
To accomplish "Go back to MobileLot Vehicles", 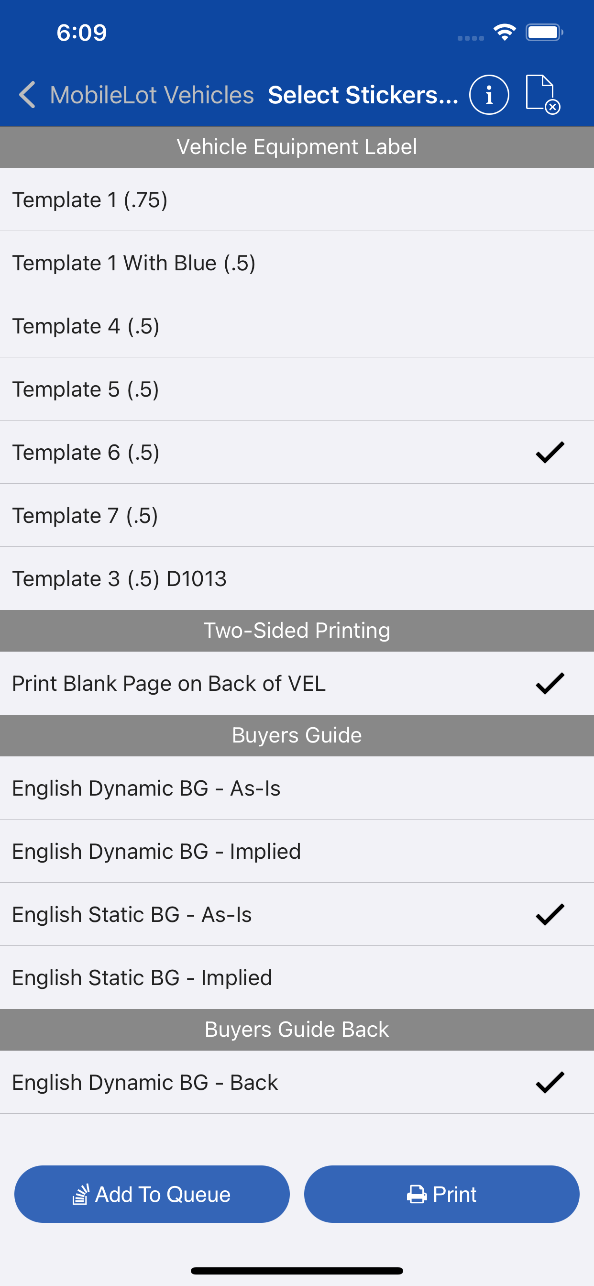I will tap(152, 95).
